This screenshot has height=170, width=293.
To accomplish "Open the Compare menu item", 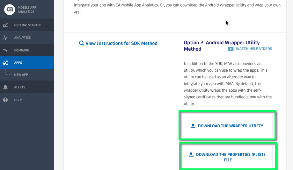I will click(27, 50).
